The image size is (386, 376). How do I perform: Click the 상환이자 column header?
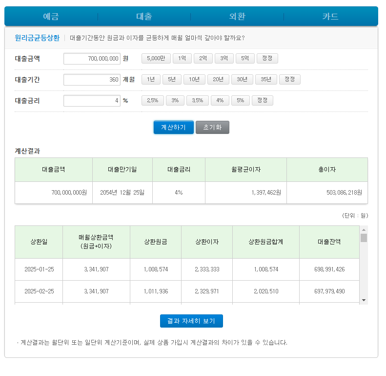pos(207,242)
